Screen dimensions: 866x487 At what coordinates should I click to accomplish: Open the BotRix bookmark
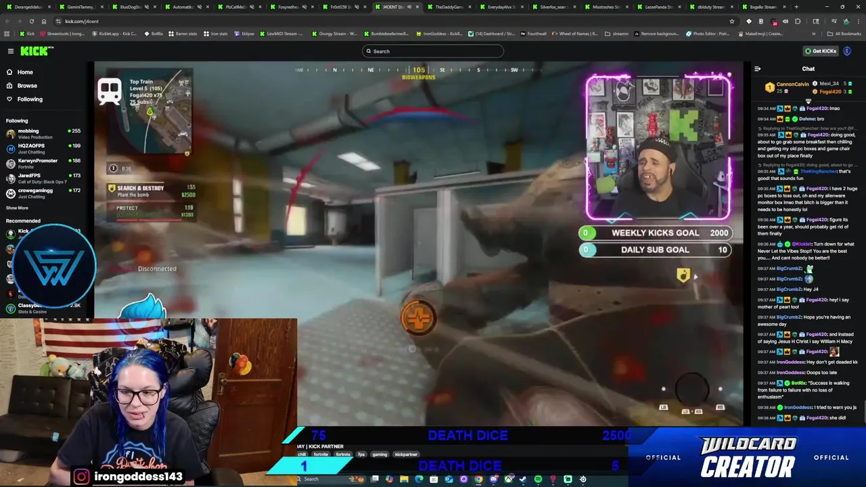click(154, 34)
